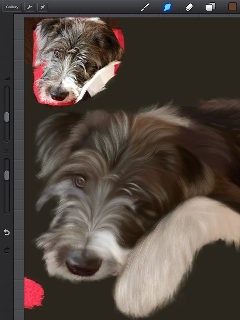Screen dimensions: 240x320
Task: Undo the last stroke
Action: point(7,232)
